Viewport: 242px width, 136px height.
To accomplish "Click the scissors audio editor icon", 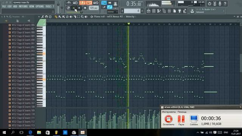I will click(x=215, y=3).
